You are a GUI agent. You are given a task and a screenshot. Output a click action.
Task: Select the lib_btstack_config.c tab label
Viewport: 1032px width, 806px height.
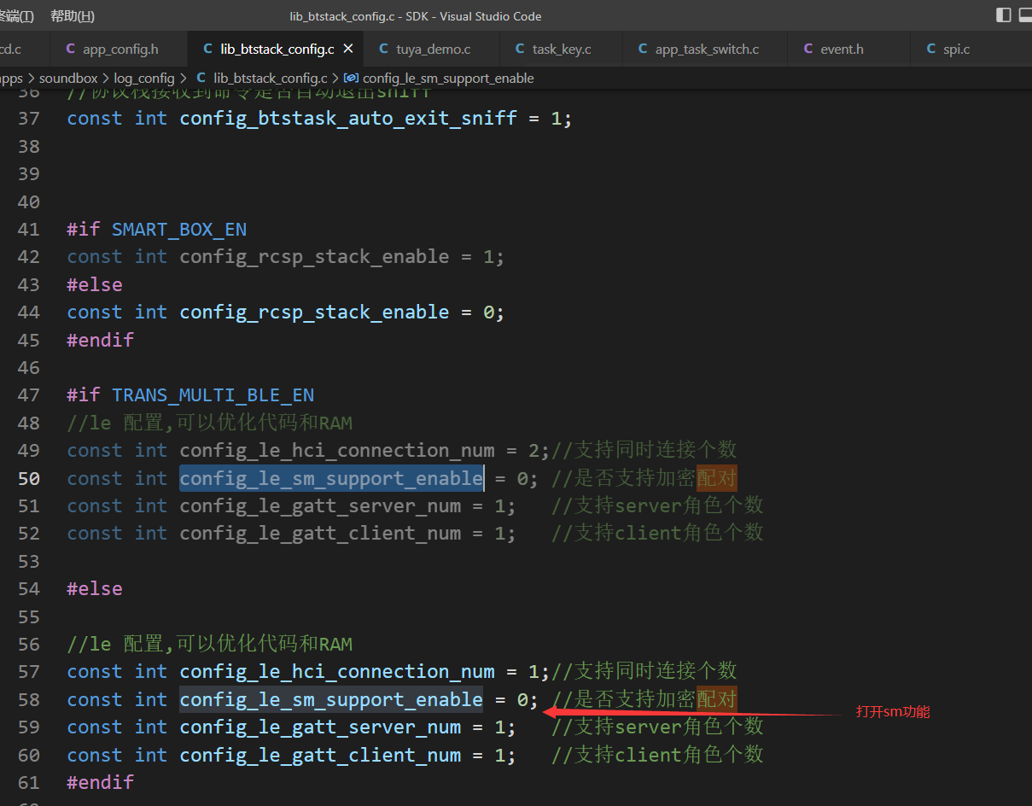[x=277, y=49]
